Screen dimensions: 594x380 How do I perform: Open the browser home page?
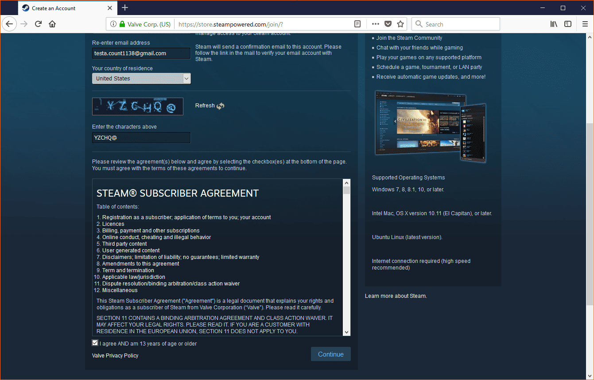[52, 24]
